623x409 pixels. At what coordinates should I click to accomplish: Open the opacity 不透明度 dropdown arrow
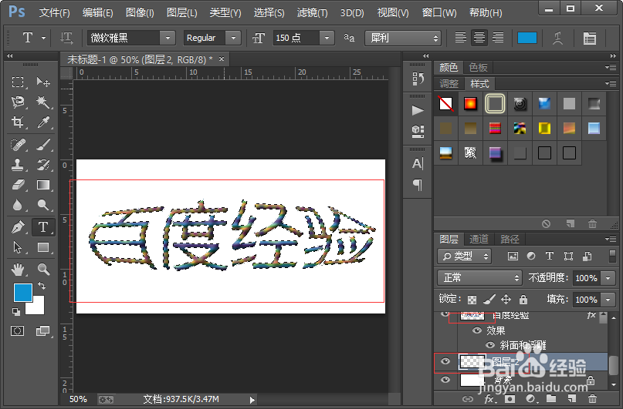click(x=608, y=278)
